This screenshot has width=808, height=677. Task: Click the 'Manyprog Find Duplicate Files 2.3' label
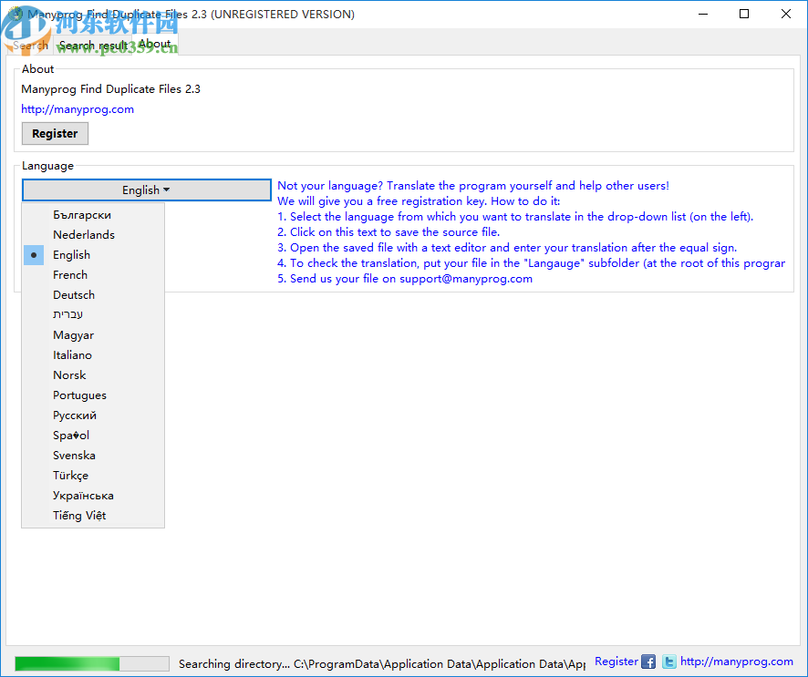pyautogui.click(x=110, y=89)
